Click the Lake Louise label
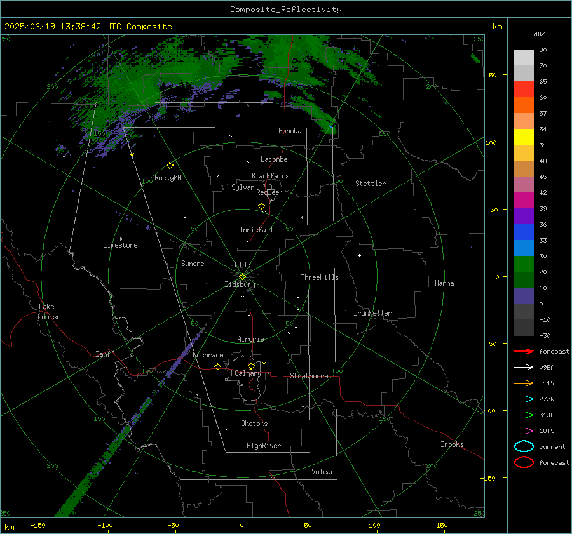This screenshot has width=572, height=534. point(49,312)
